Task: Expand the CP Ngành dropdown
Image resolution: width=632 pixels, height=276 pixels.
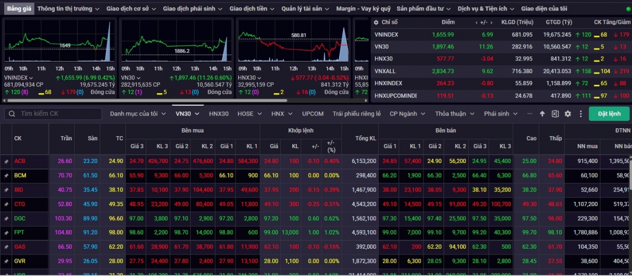Action: point(407,114)
